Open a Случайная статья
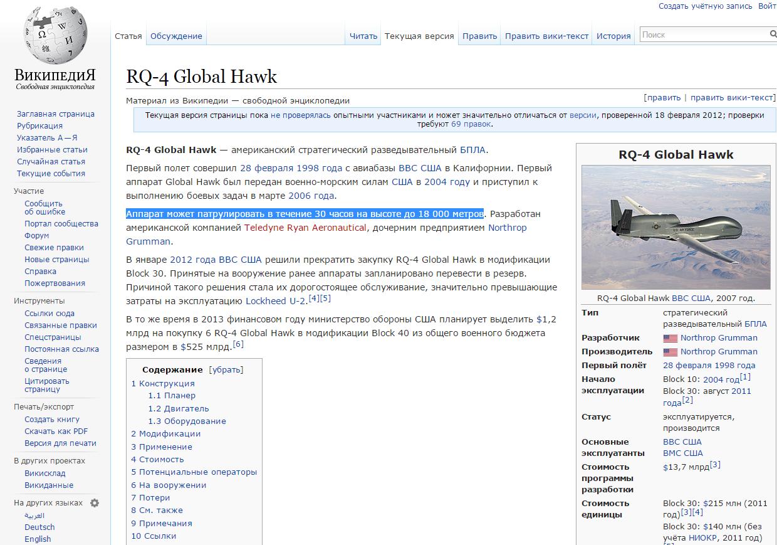 (x=51, y=162)
